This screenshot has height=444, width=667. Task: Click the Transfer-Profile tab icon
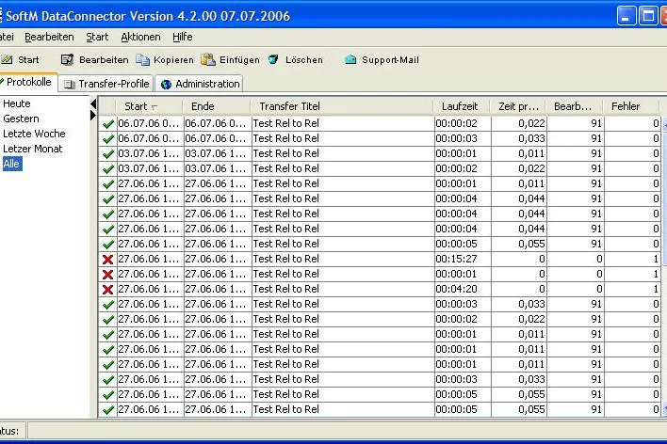click(x=70, y=84)
